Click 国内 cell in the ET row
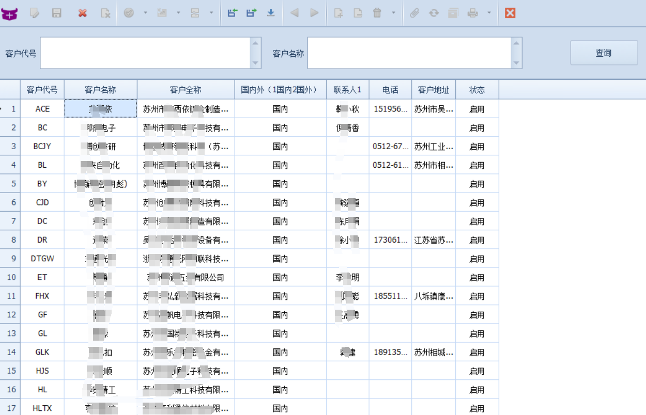This screenshot has width=646, height=415. pyautogui.click(x=281, y=277)
